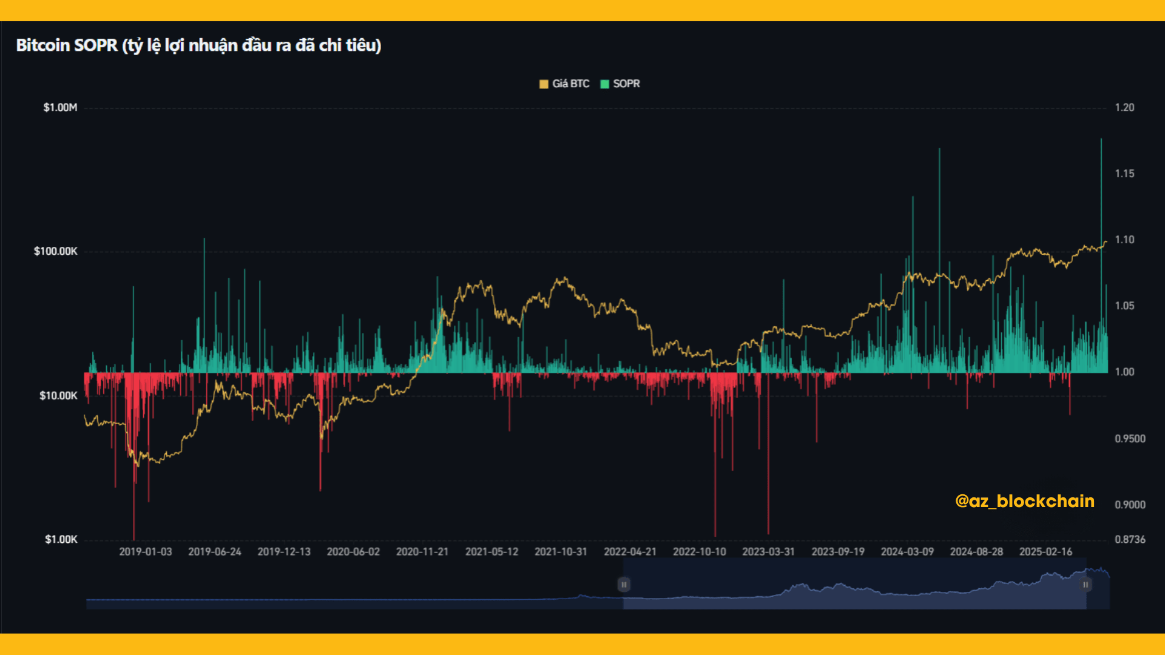
Task: Click the yellow Giá BTC color swatch
Action: click(x=544, y=84)
